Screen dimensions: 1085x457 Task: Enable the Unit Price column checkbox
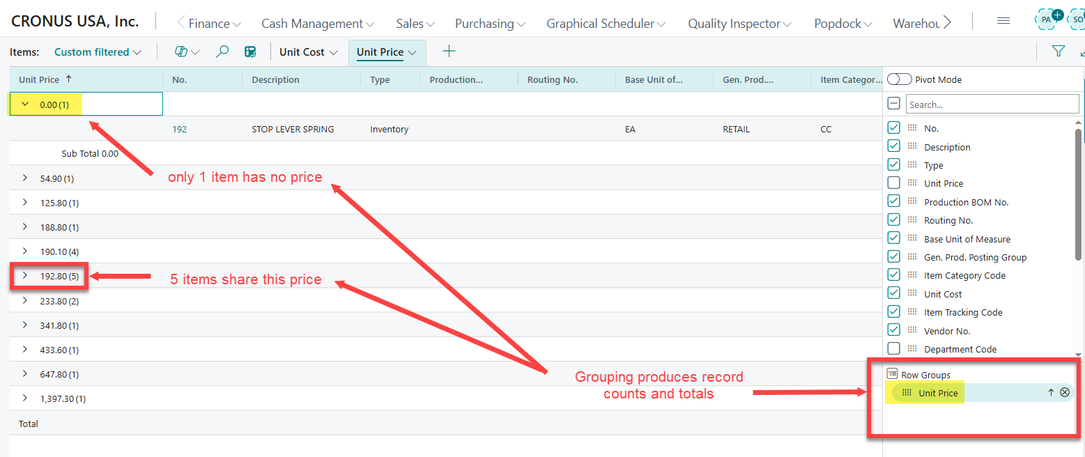click(x=894, y=183)
